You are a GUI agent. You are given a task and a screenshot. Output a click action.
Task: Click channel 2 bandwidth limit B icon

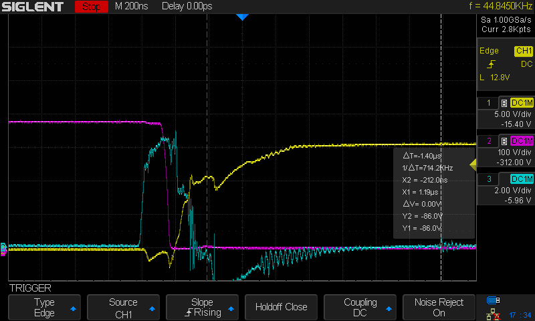click(x=504, y=141)
